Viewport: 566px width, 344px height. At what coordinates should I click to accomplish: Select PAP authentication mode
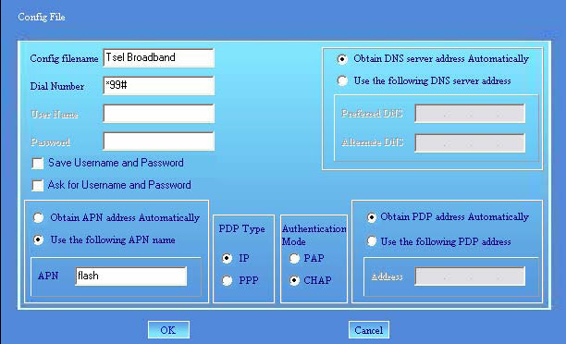pos(294,258)
